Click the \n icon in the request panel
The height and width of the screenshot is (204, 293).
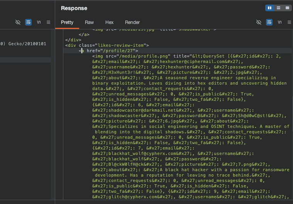(39, 22)
